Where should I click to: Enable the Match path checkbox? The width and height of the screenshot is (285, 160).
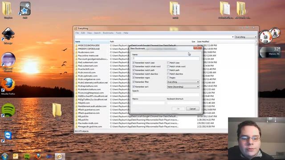(168, 70)
